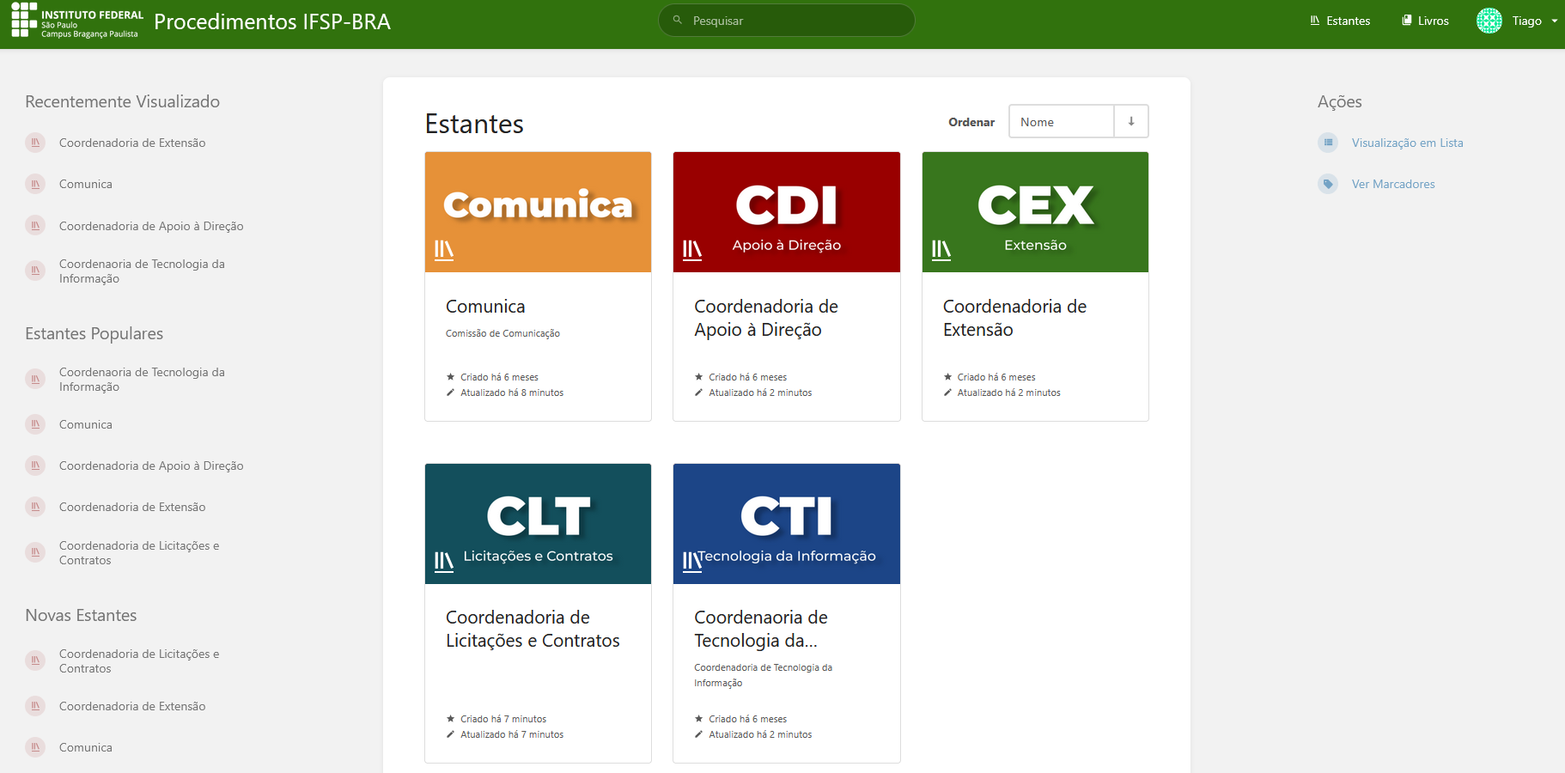Image resolution: width=1565 pixels, height=773 pixels.
Task: Click the tag icon beside Ver Marcadores
Action: coord(1328,184)
